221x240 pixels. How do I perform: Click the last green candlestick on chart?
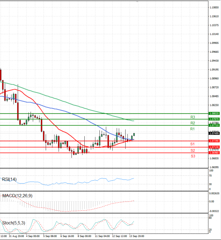pos(134,134)
